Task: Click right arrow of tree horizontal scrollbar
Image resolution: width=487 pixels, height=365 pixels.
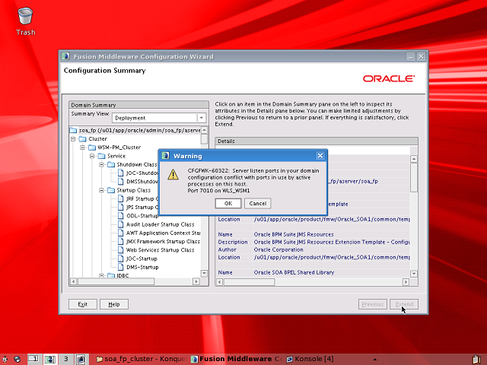Action: tap(196, 281)
